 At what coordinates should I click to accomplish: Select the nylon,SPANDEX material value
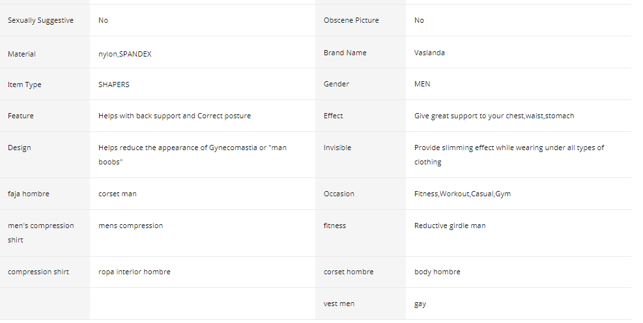click(124, 54)
